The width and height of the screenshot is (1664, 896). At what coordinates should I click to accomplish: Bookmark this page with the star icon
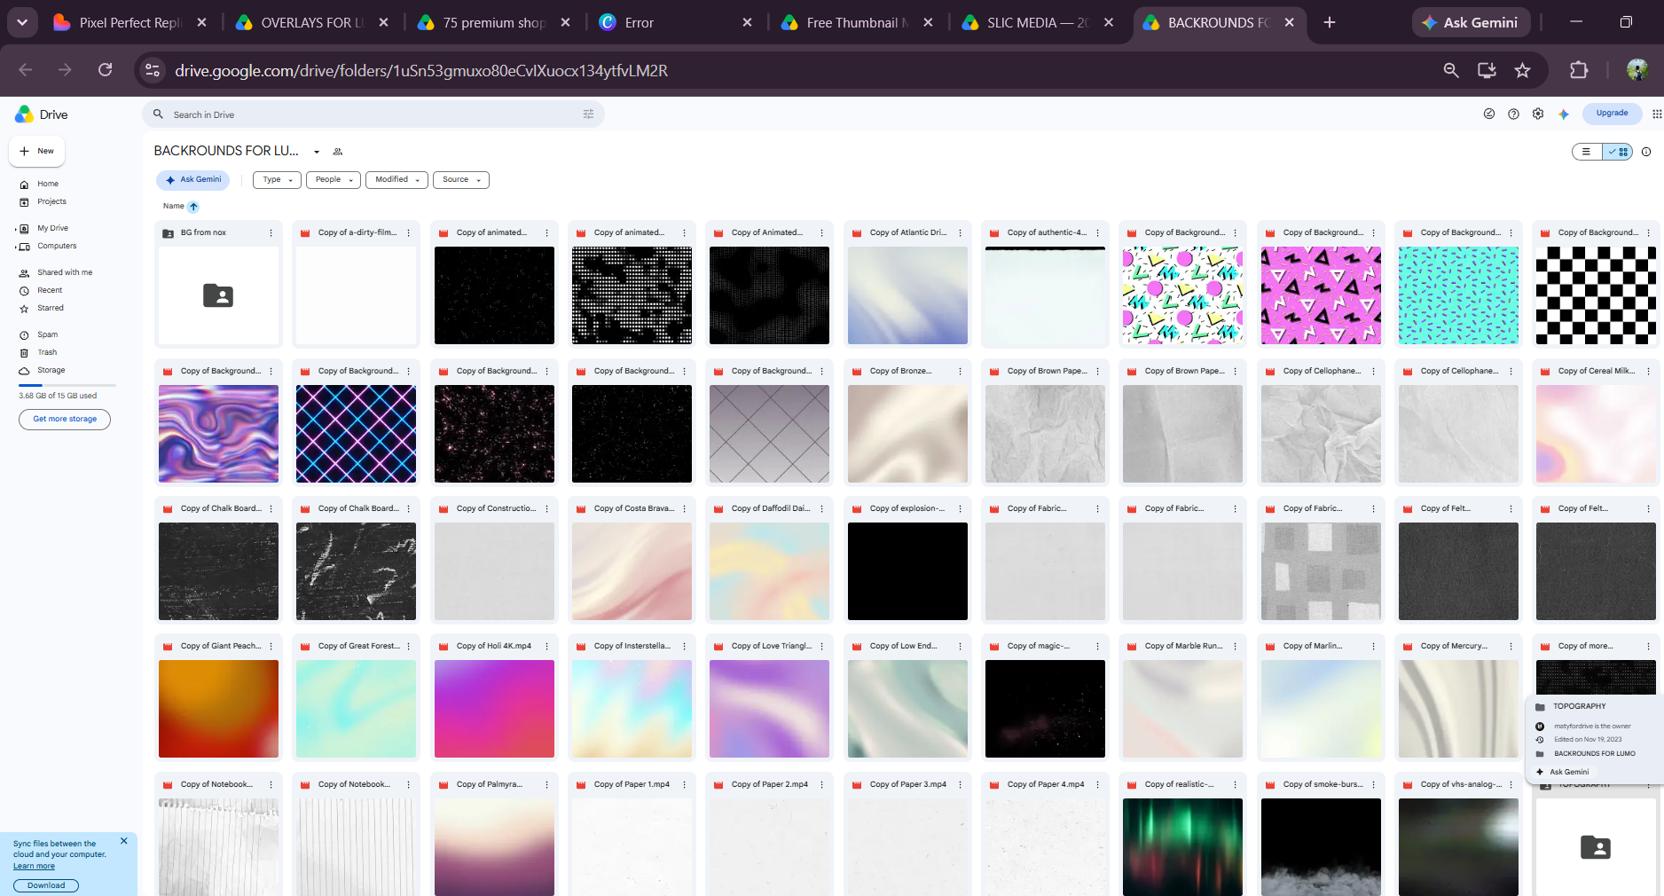pos(1522,70)
